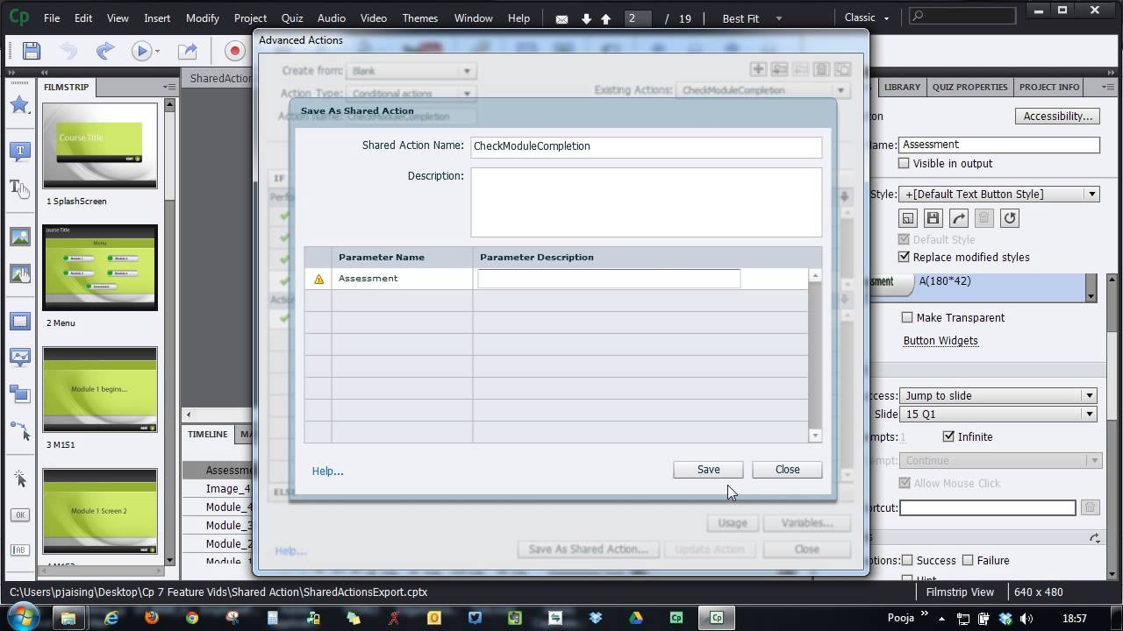Open the Style dropdown
1123x631 pixels.
point(999,194)
